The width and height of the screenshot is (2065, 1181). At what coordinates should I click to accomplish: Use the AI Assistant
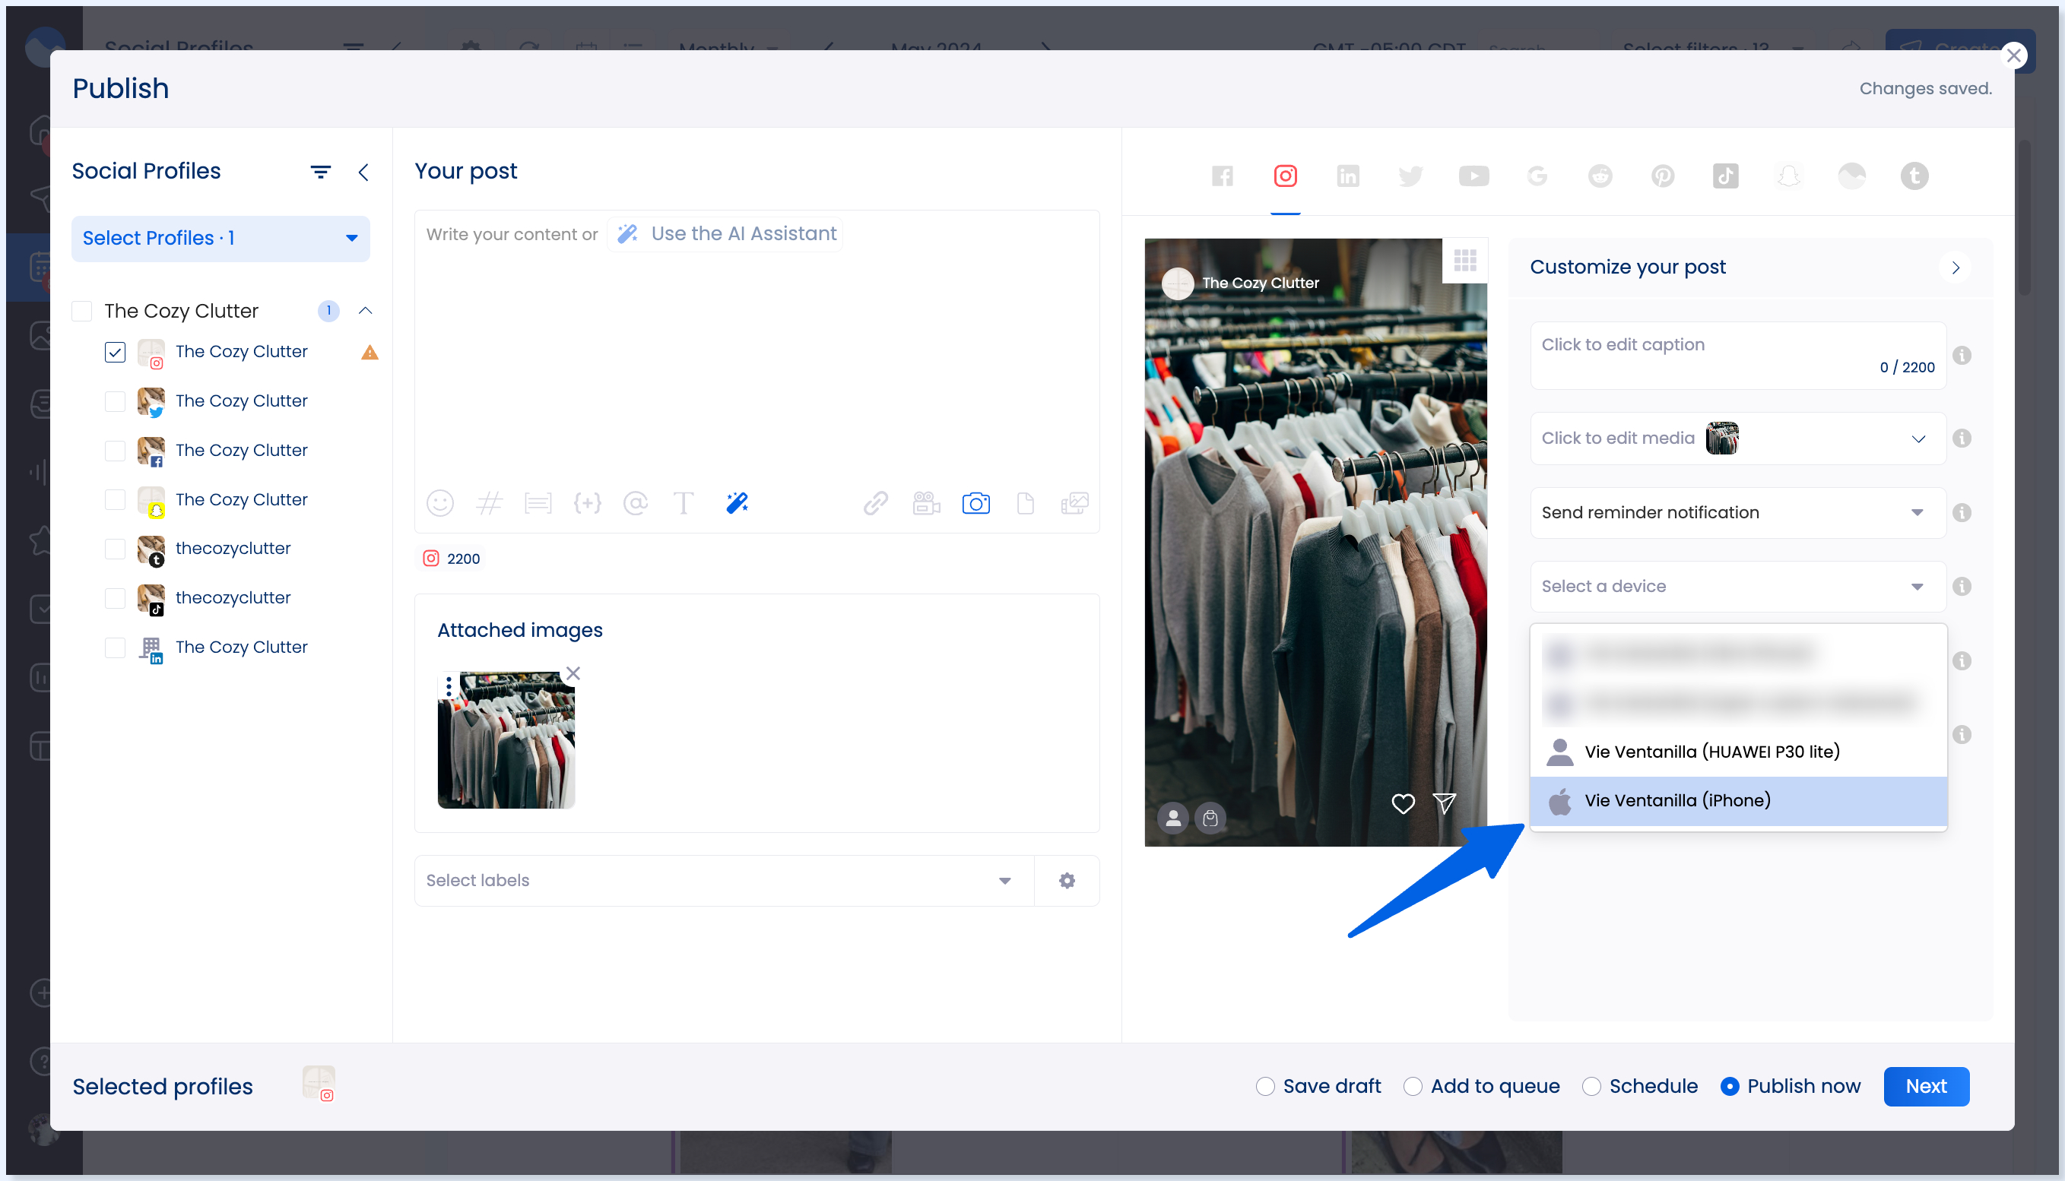point(726,234)
